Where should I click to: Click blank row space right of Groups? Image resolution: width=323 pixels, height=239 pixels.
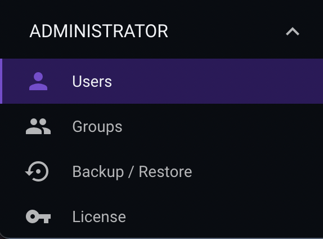point(222,126)
